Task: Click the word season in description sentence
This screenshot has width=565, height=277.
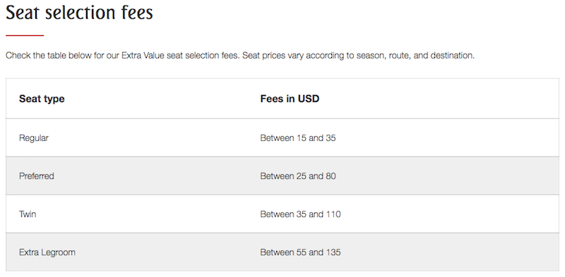Action: click(370, 56)
